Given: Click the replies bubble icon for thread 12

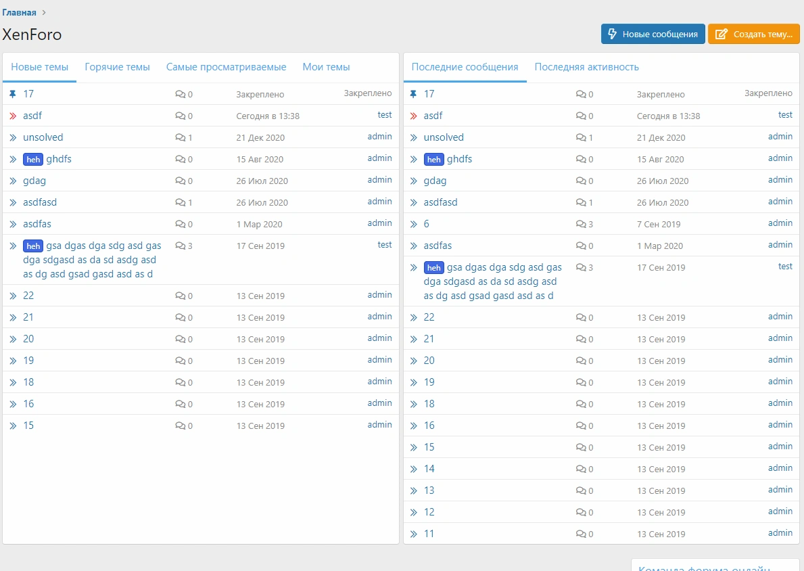Looking at the screenshot, I should click(581, 512).
